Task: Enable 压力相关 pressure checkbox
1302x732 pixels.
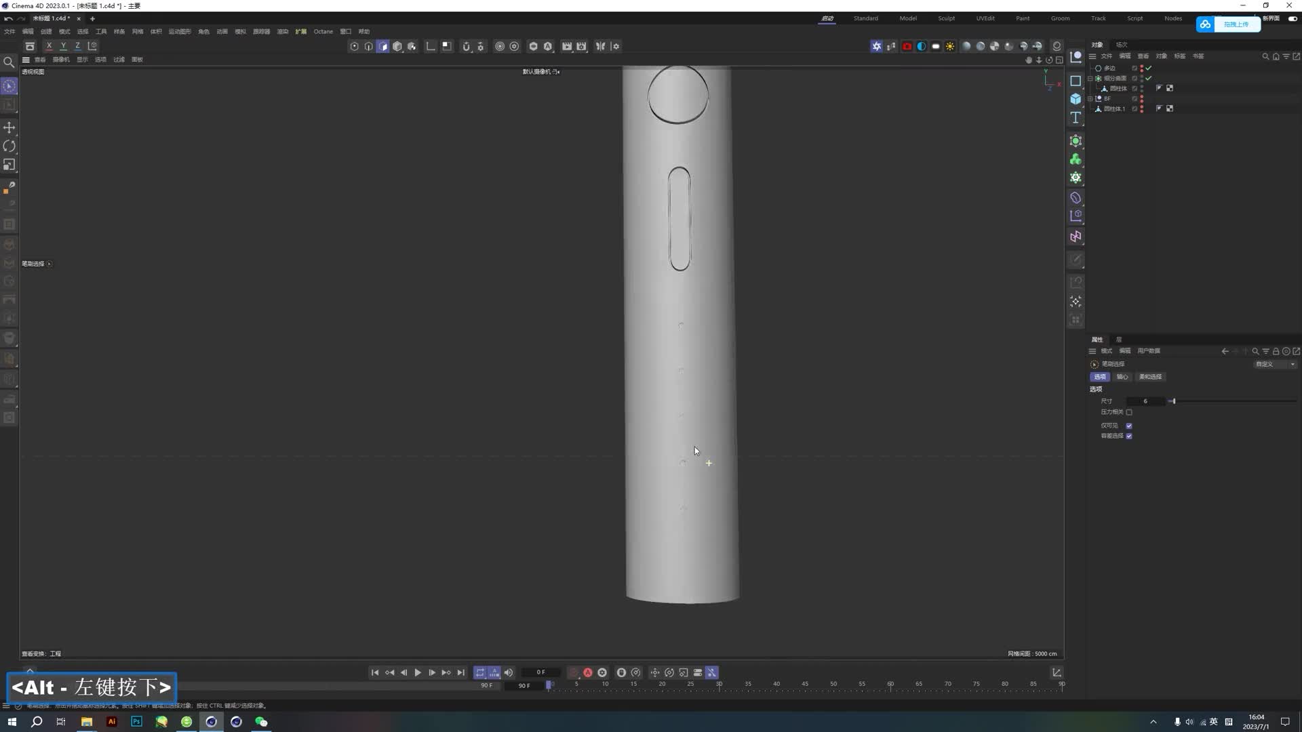Action: [x=1129, y=412]
